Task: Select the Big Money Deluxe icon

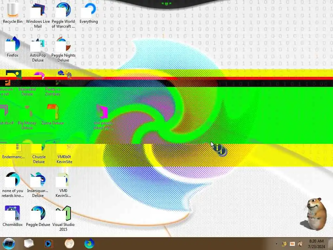Action: tap(27, 117)
